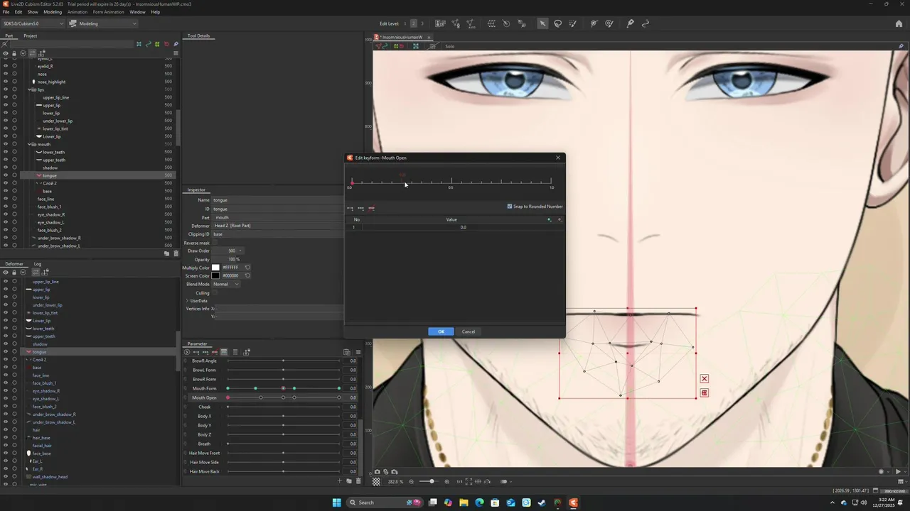The height and width of the screenshot is (511, 910).
Task: Click red grid icon beside mouth mesh
Action: tap(704, 393)
